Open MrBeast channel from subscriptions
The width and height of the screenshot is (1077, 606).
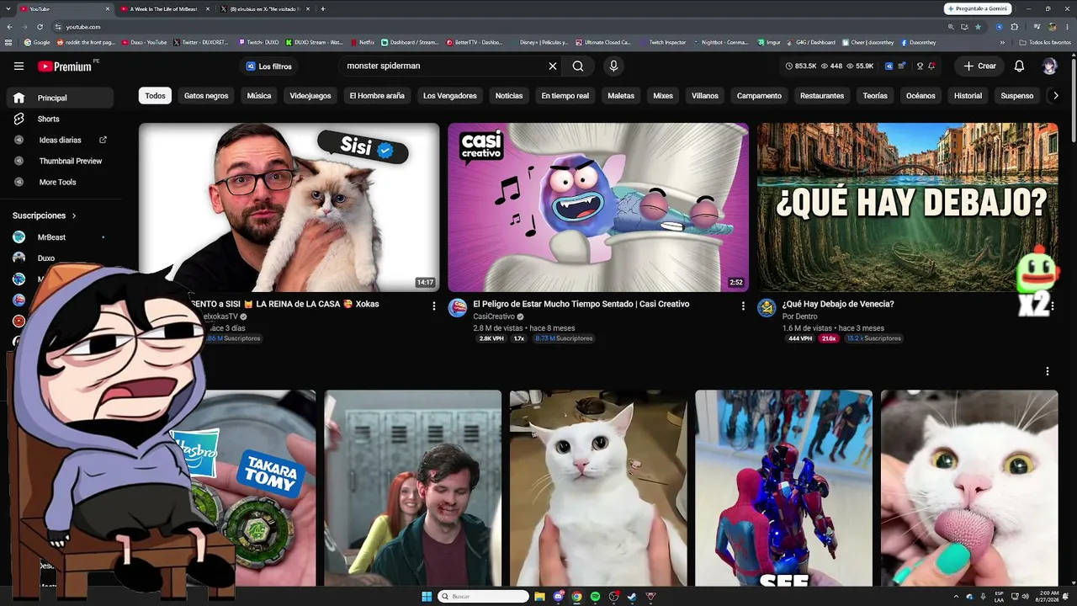(61, 237)
